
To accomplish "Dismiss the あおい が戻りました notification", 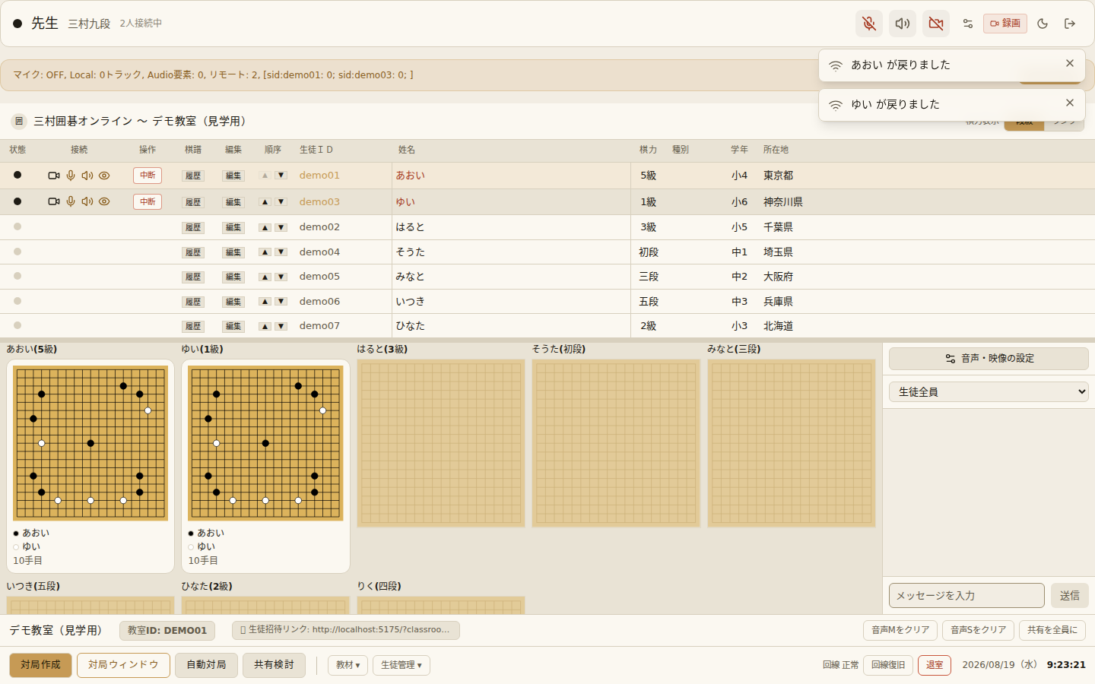I will click(x=1070, y=64).
